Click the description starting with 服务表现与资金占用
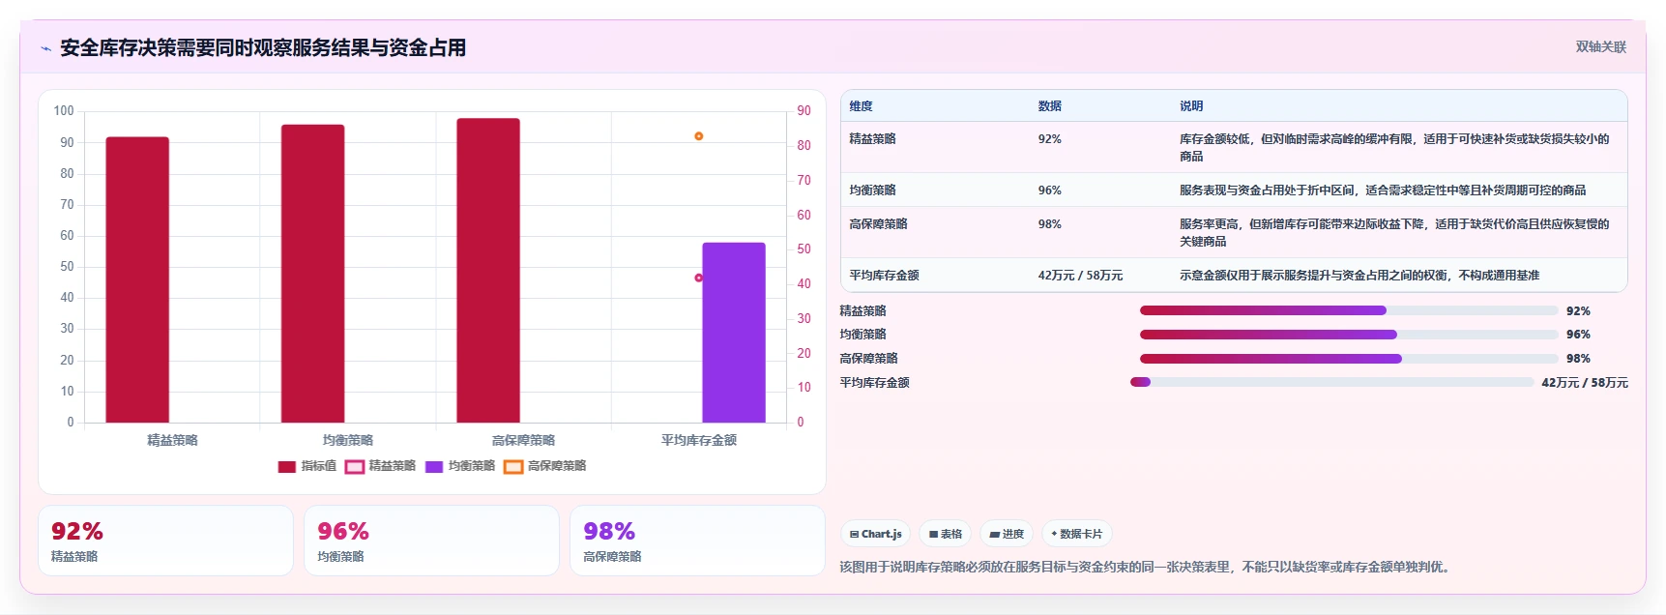Image resolution: width=1666 pixels, height=615 pixels. pyautogui.click(x=1383, y=190)
